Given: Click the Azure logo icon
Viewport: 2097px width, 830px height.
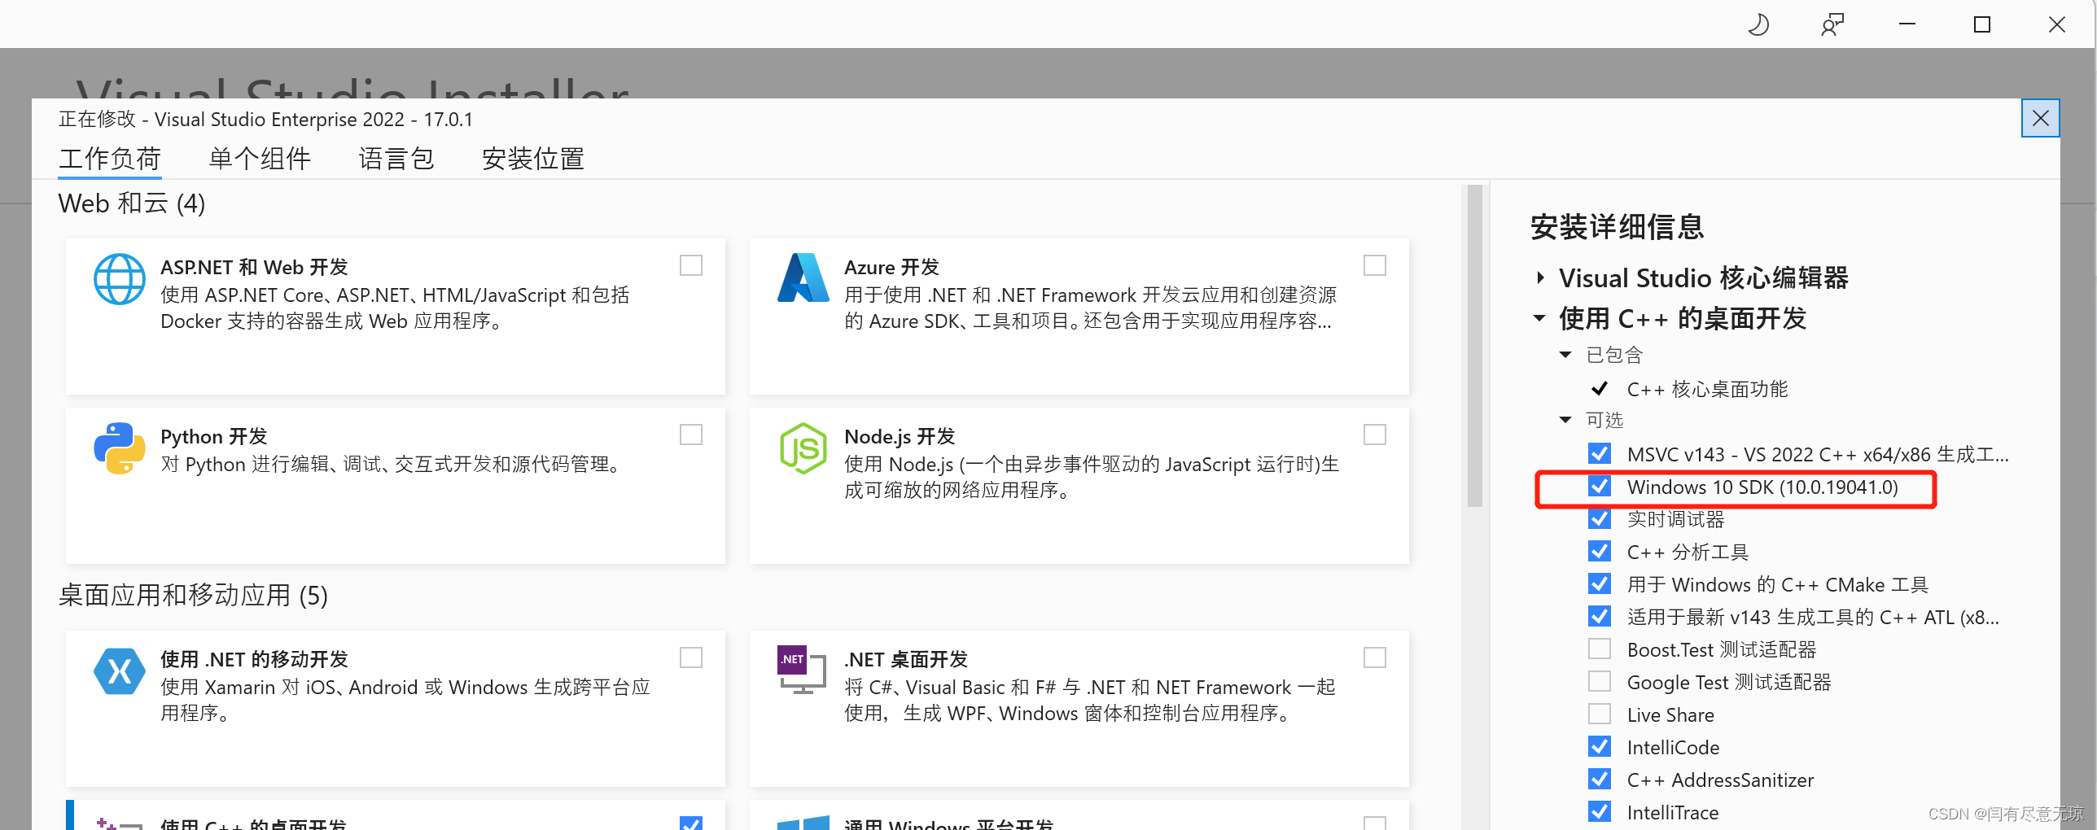Looking at the screenshot, I should pos(803,278).
